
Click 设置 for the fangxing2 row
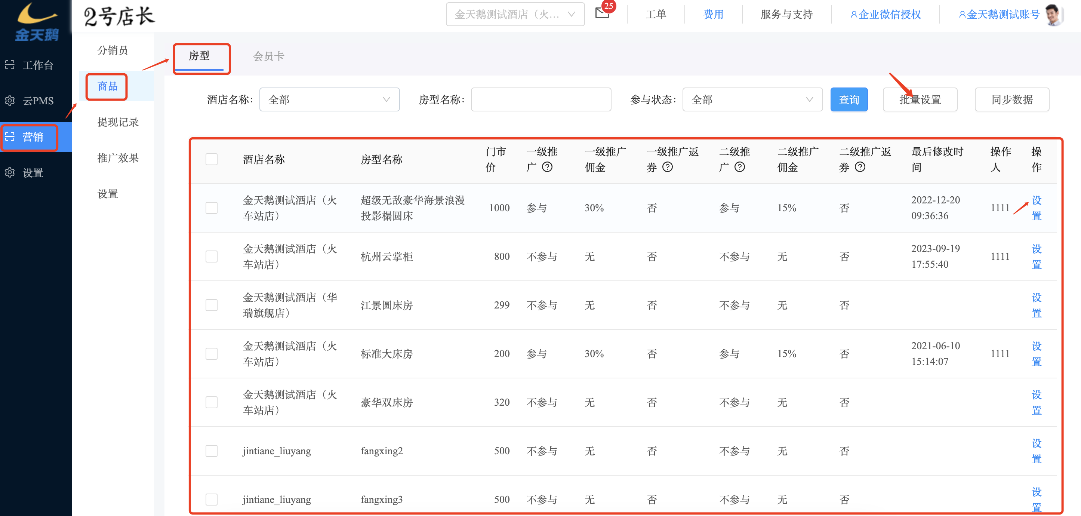point(1036,451)
